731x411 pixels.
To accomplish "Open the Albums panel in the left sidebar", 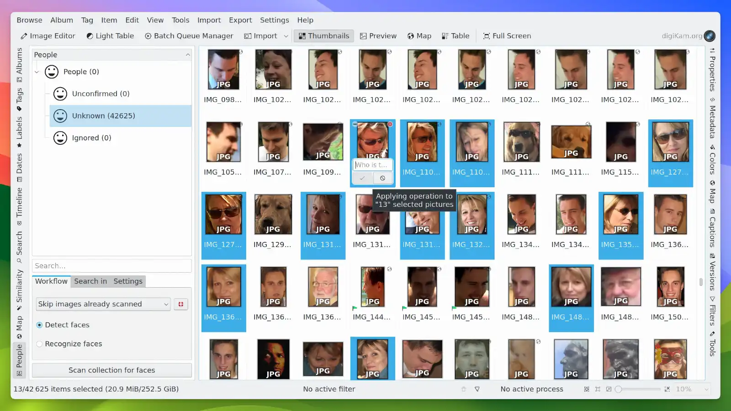I will [x=19, y=61].
